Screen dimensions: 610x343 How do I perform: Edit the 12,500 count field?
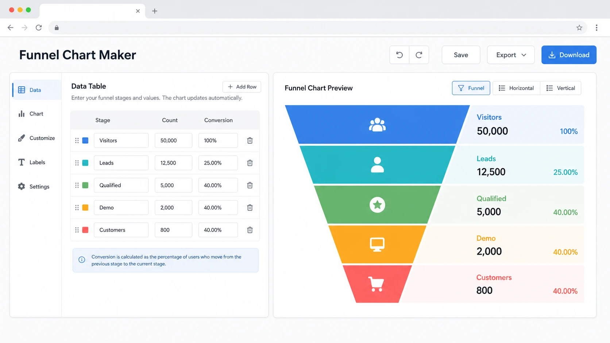coord(173,163)
